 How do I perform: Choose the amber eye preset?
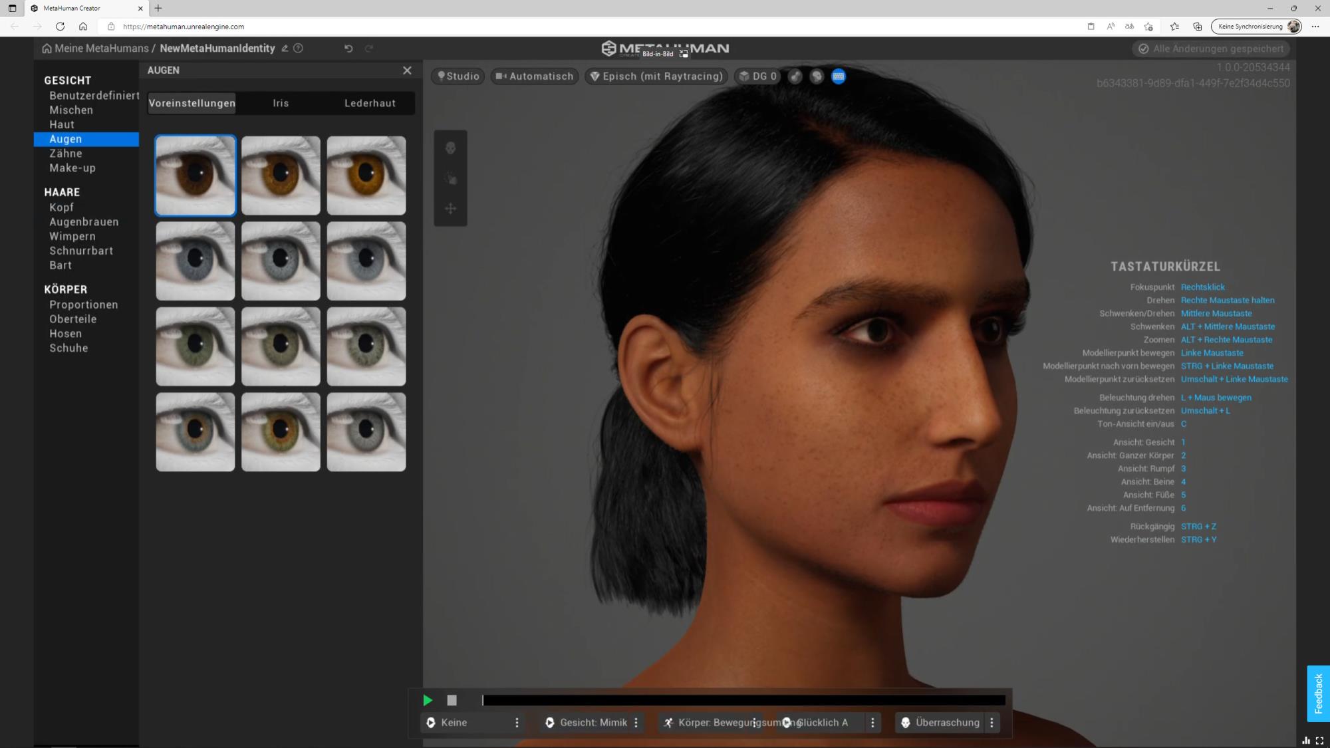366,176
